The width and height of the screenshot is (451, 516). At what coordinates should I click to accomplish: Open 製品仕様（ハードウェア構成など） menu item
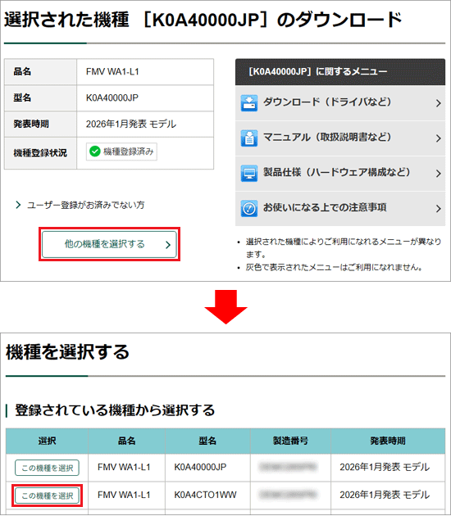pos(340,174)
